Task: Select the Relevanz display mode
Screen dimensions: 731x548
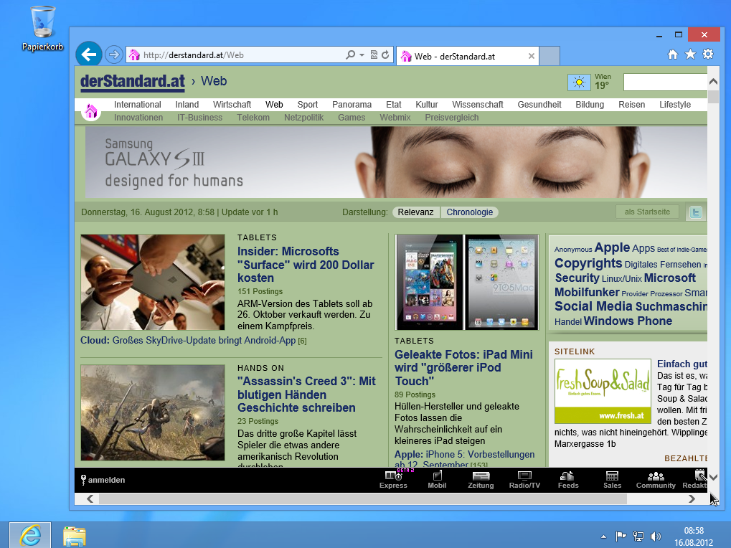Action: (415, 212)
